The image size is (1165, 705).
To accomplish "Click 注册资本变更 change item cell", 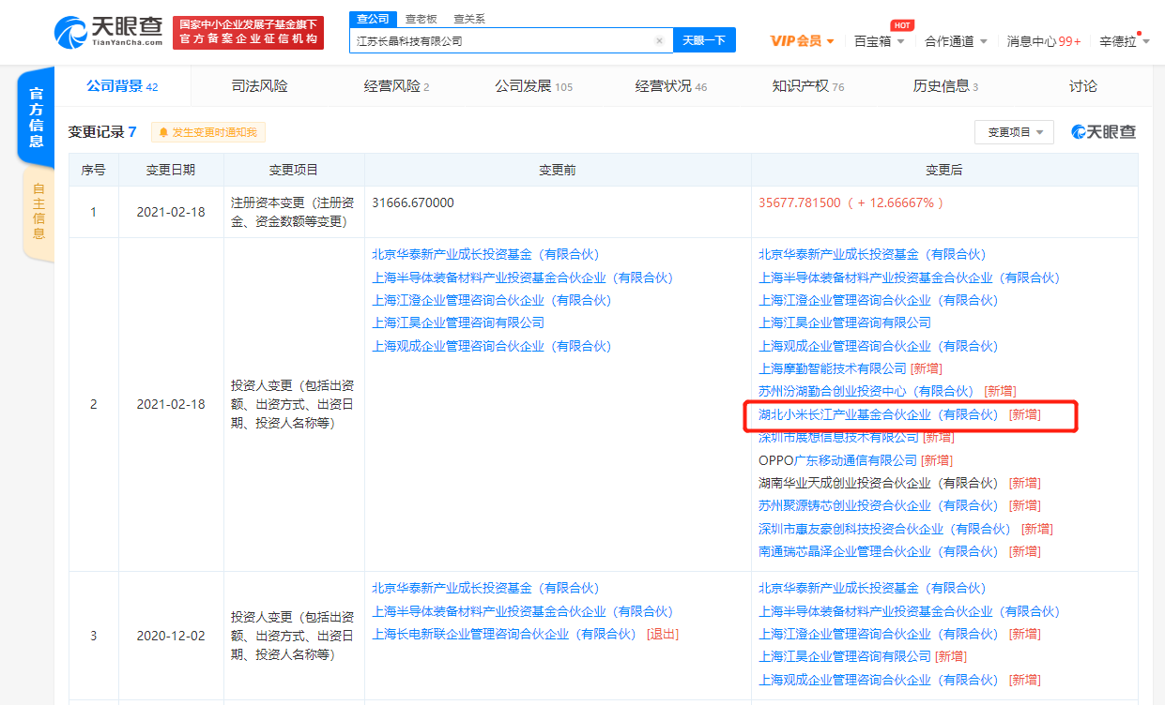I will 294,212.
